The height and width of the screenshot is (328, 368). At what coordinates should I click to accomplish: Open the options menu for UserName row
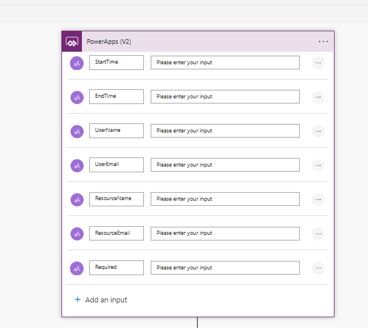click(319, 131)
